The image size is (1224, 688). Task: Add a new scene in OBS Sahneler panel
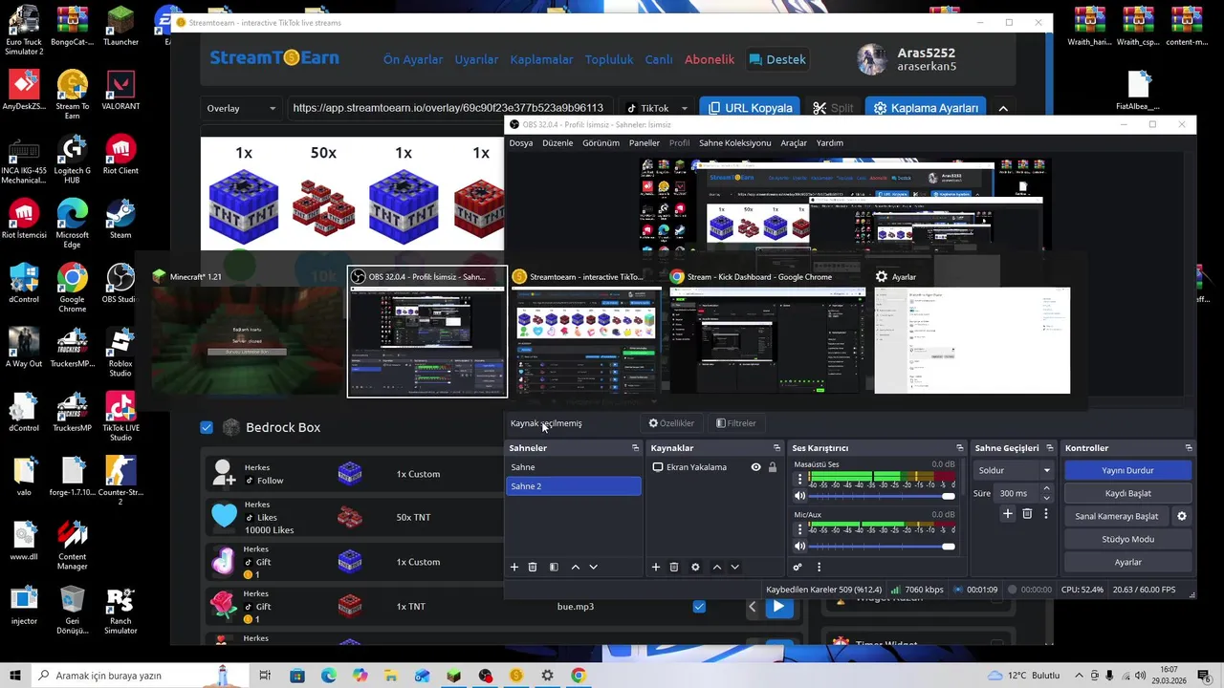[x=514, y=567]
